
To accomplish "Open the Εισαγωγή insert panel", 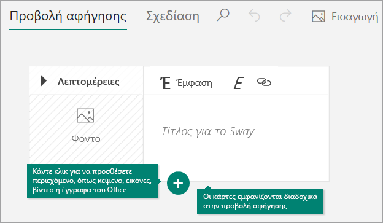I will 345,17.
